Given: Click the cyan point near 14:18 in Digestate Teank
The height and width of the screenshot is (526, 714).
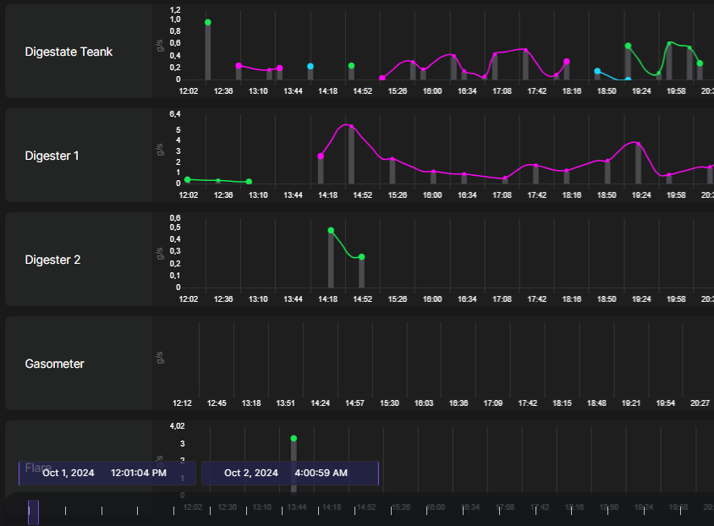Looking at the screenshot, I should tap(310, 66).
